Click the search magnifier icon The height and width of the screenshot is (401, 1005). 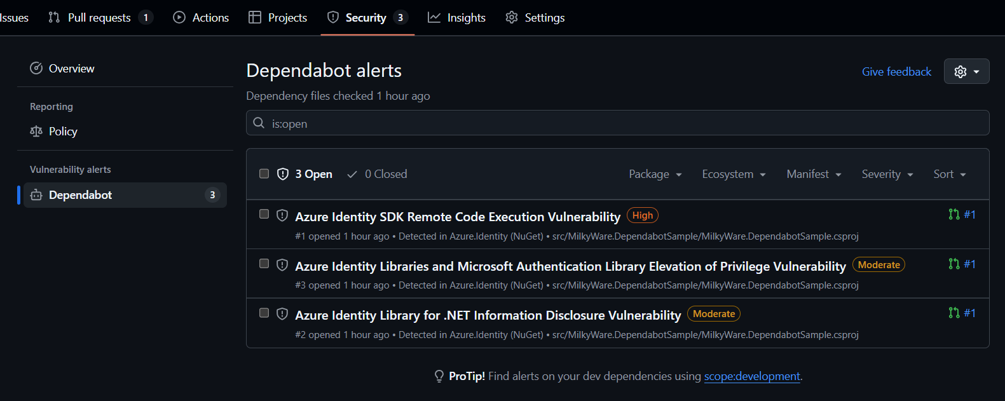click(x=259, y=123)
